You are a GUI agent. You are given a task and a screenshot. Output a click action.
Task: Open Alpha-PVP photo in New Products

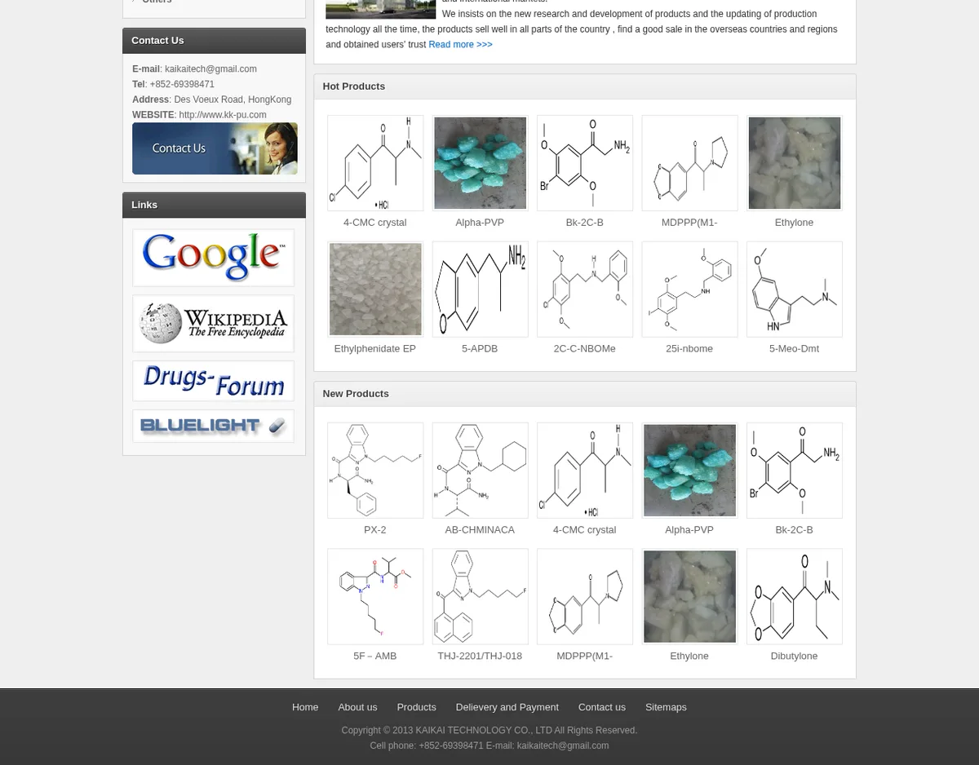tap(689, 471)
